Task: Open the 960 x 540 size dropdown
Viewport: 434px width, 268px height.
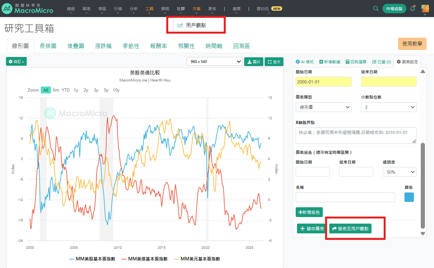Action: pyautogui.click(x=215, y=61)
